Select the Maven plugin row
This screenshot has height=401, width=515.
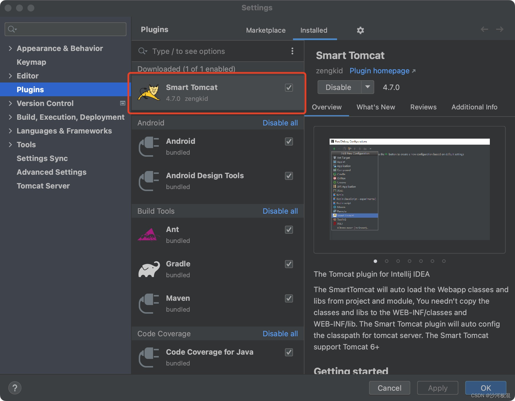pyautogui.click(x=217, y=304)
